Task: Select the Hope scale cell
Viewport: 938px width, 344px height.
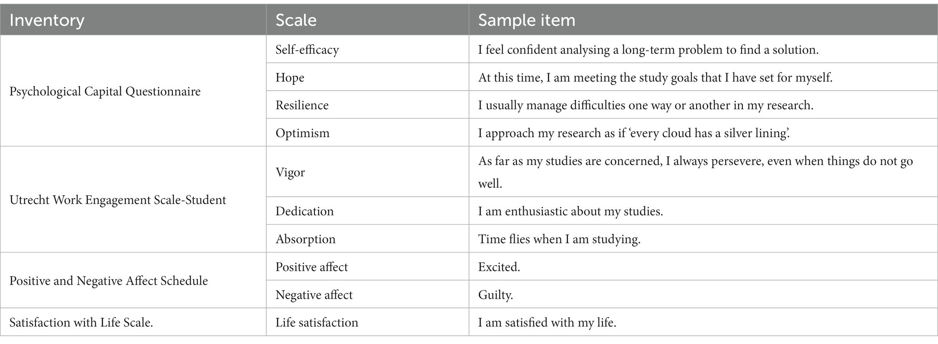Action: coord(368,77)
